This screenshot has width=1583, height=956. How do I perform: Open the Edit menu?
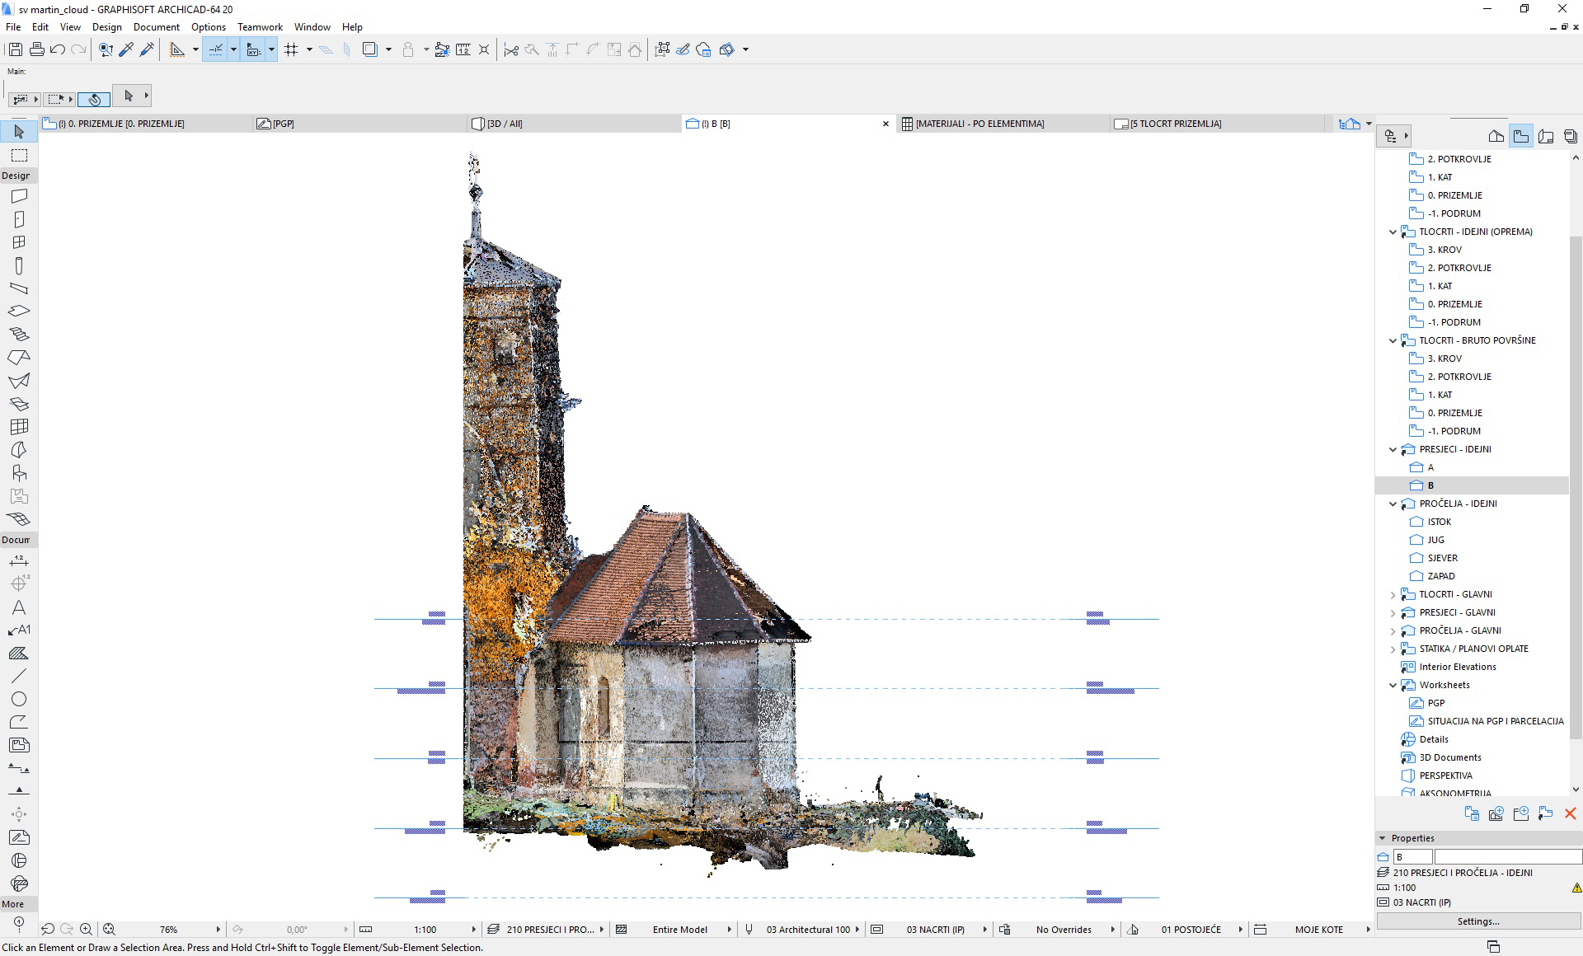[x=40, y=27]
